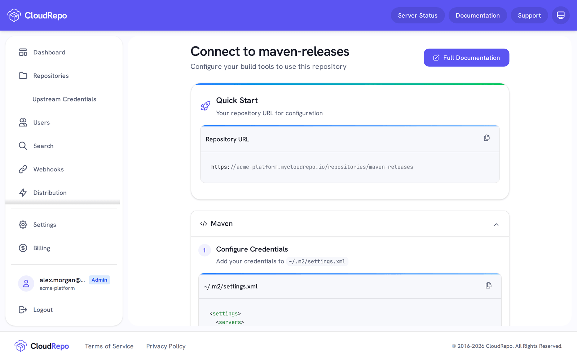Open the Full Documentation button

(466, 58)
